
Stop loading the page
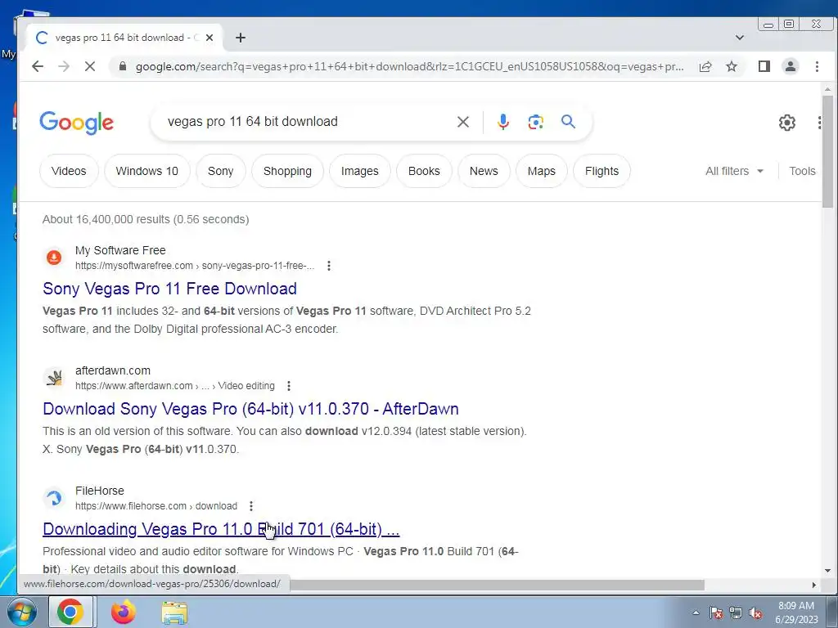(90, 66)
